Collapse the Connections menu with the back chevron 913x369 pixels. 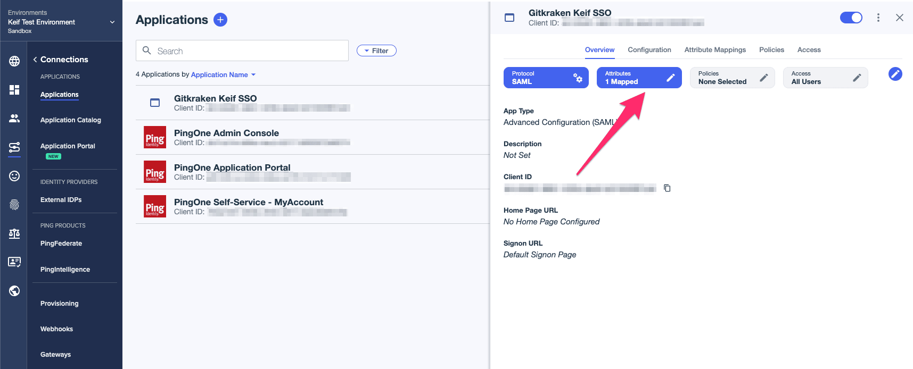35,60
